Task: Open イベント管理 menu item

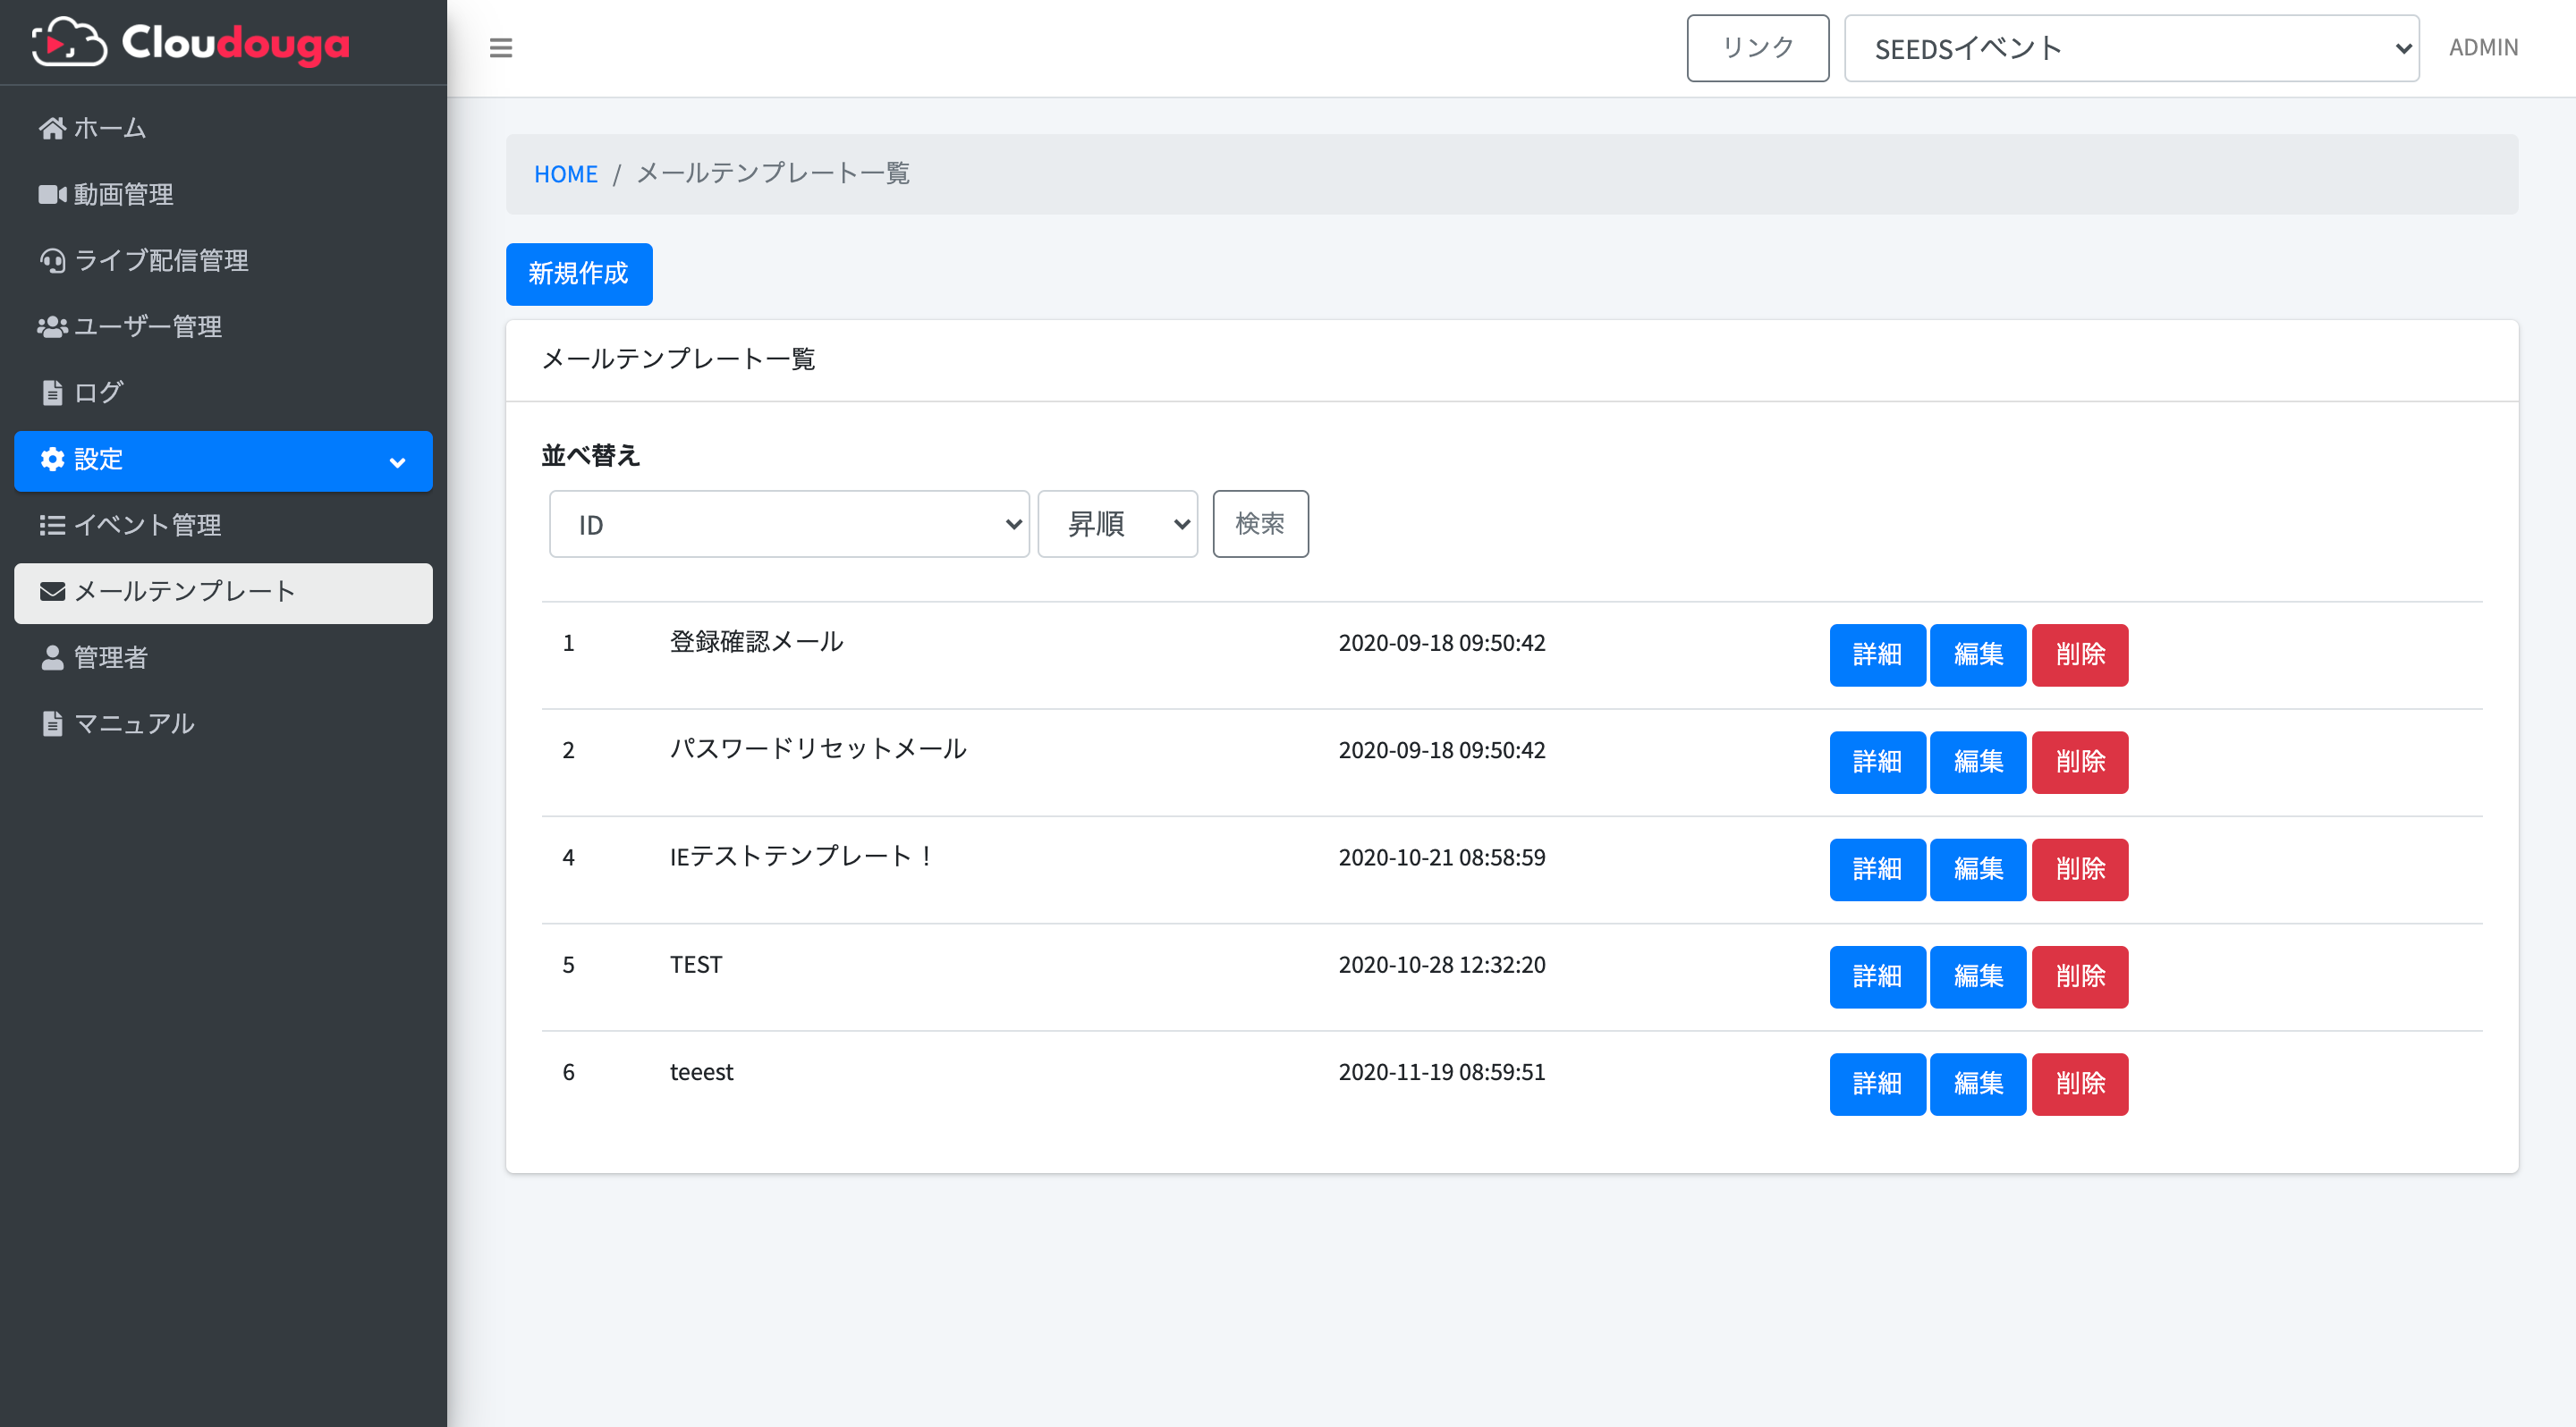Action: [223, 525]
